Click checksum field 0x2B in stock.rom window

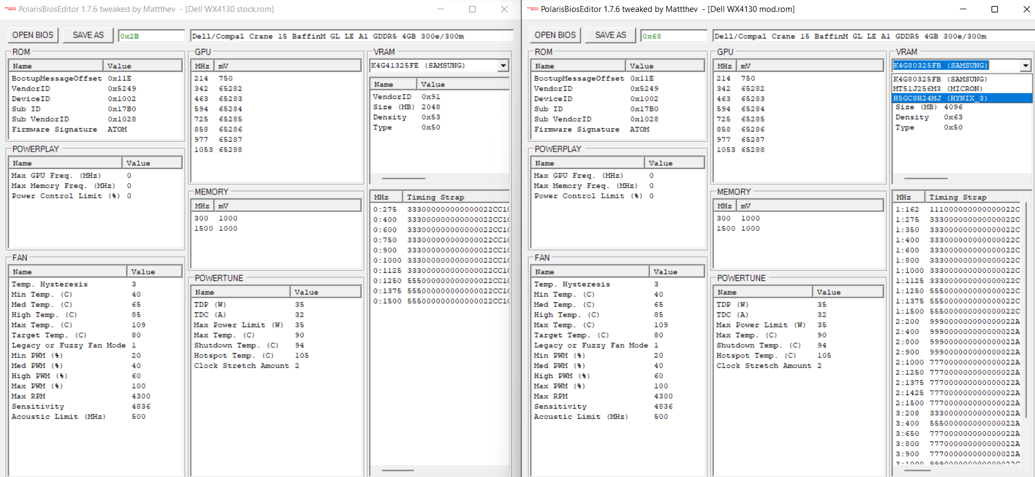point(152,36)
